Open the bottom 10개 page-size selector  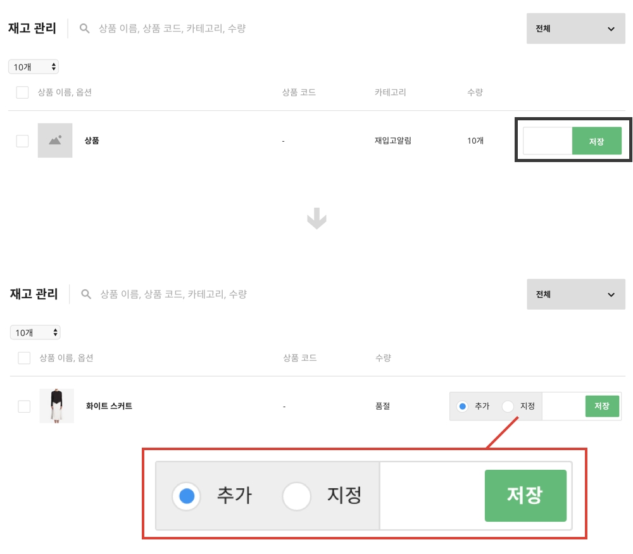point(35,332)
